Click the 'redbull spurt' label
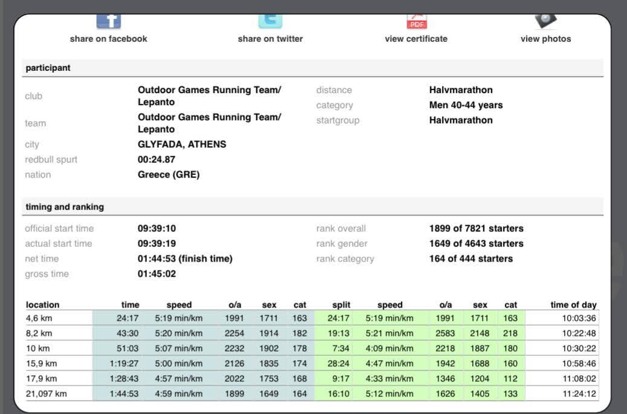The image size is (627, 414). point(51,159)
